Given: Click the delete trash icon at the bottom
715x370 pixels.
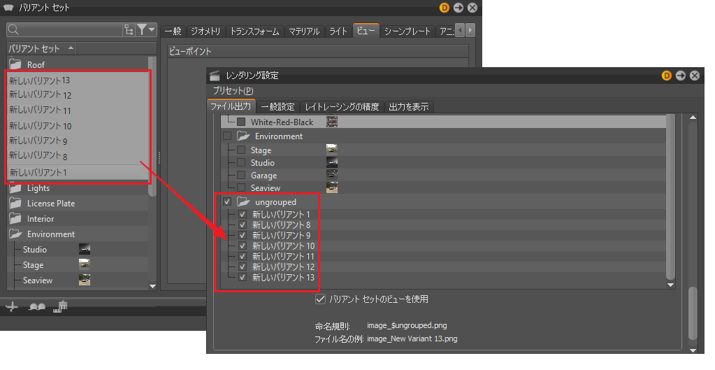Looking at the screenshot, I should (61, 306).
